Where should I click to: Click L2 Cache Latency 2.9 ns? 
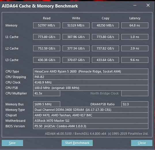(135, 48)
